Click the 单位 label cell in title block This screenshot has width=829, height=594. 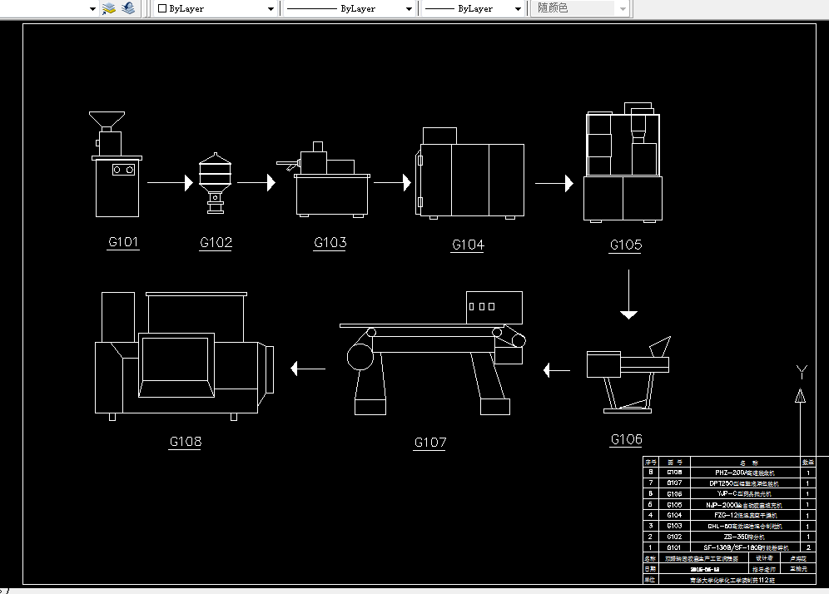(650, 580)
